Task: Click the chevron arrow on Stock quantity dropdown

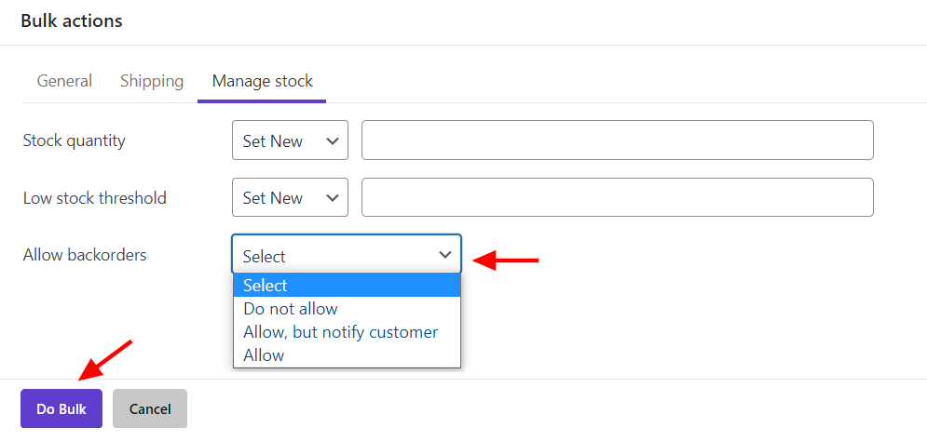Action: (x=333, y=141)
